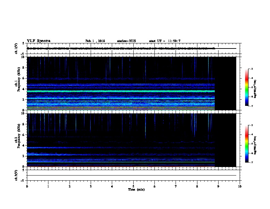Click the "station=HUS" header label
This screenshot has width=270, height=209.
126,41
